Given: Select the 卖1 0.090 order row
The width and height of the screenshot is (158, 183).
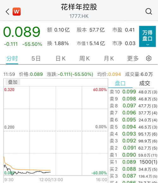Looking at the screenshot, I should (133, 155).
